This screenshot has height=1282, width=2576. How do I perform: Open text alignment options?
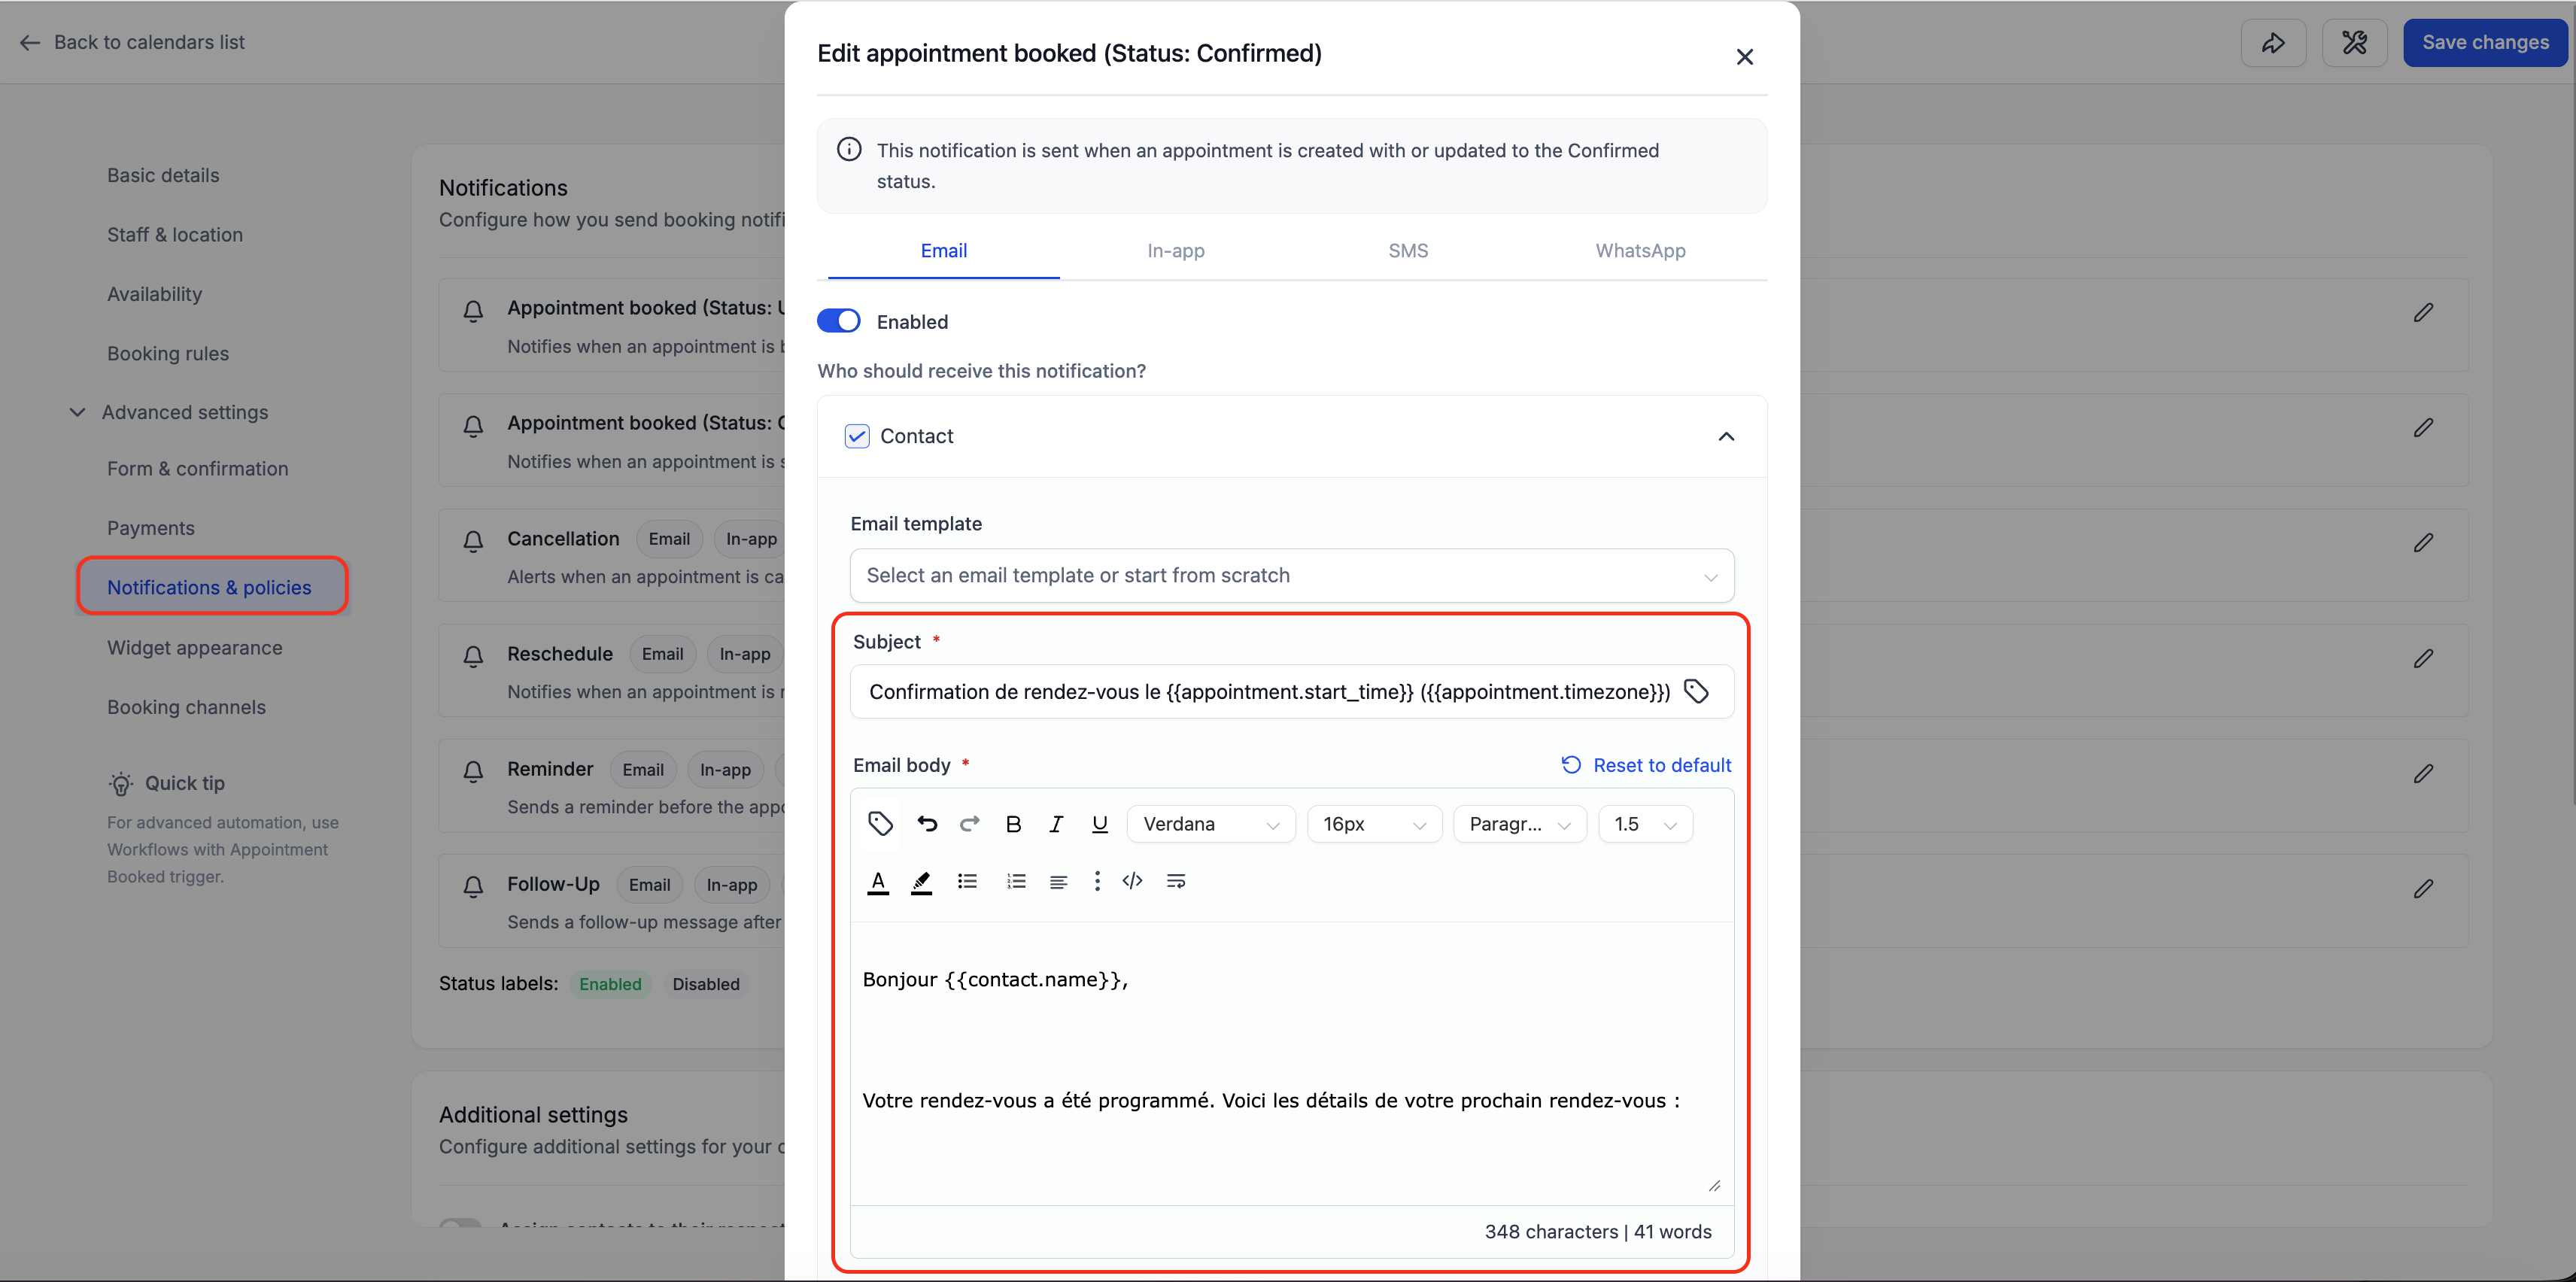coord(1058,881)
